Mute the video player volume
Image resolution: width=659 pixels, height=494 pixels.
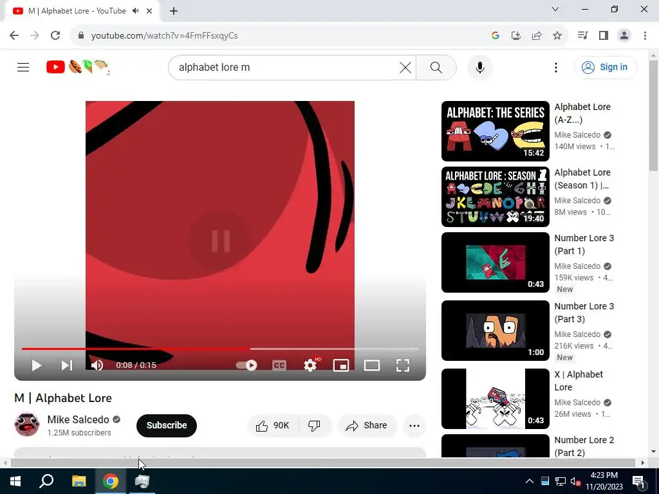click(97, 365)
